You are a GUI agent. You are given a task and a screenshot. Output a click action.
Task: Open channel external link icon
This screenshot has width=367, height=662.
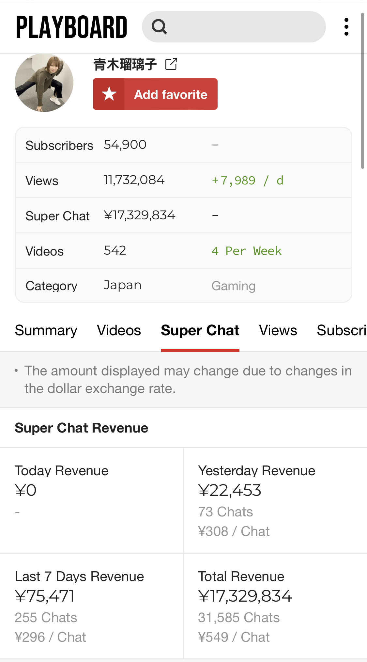coord(171,64)
